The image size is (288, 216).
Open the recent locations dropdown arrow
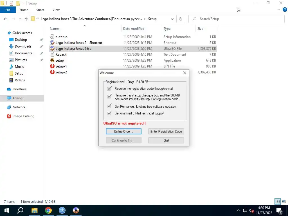point(20,19)
